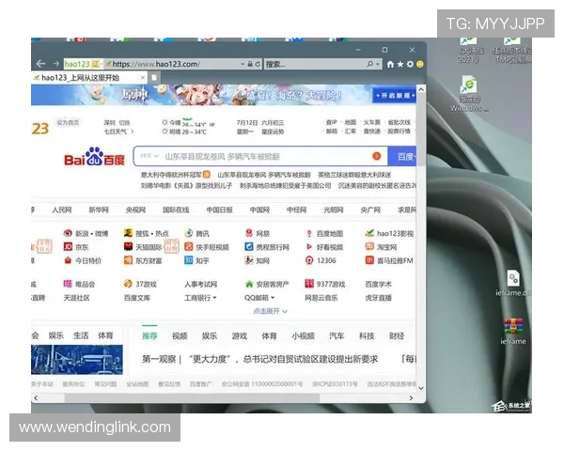This screenshot has height=451, width=564.
Task: Expand the 点击展开 section
Action: coord(270,311)
